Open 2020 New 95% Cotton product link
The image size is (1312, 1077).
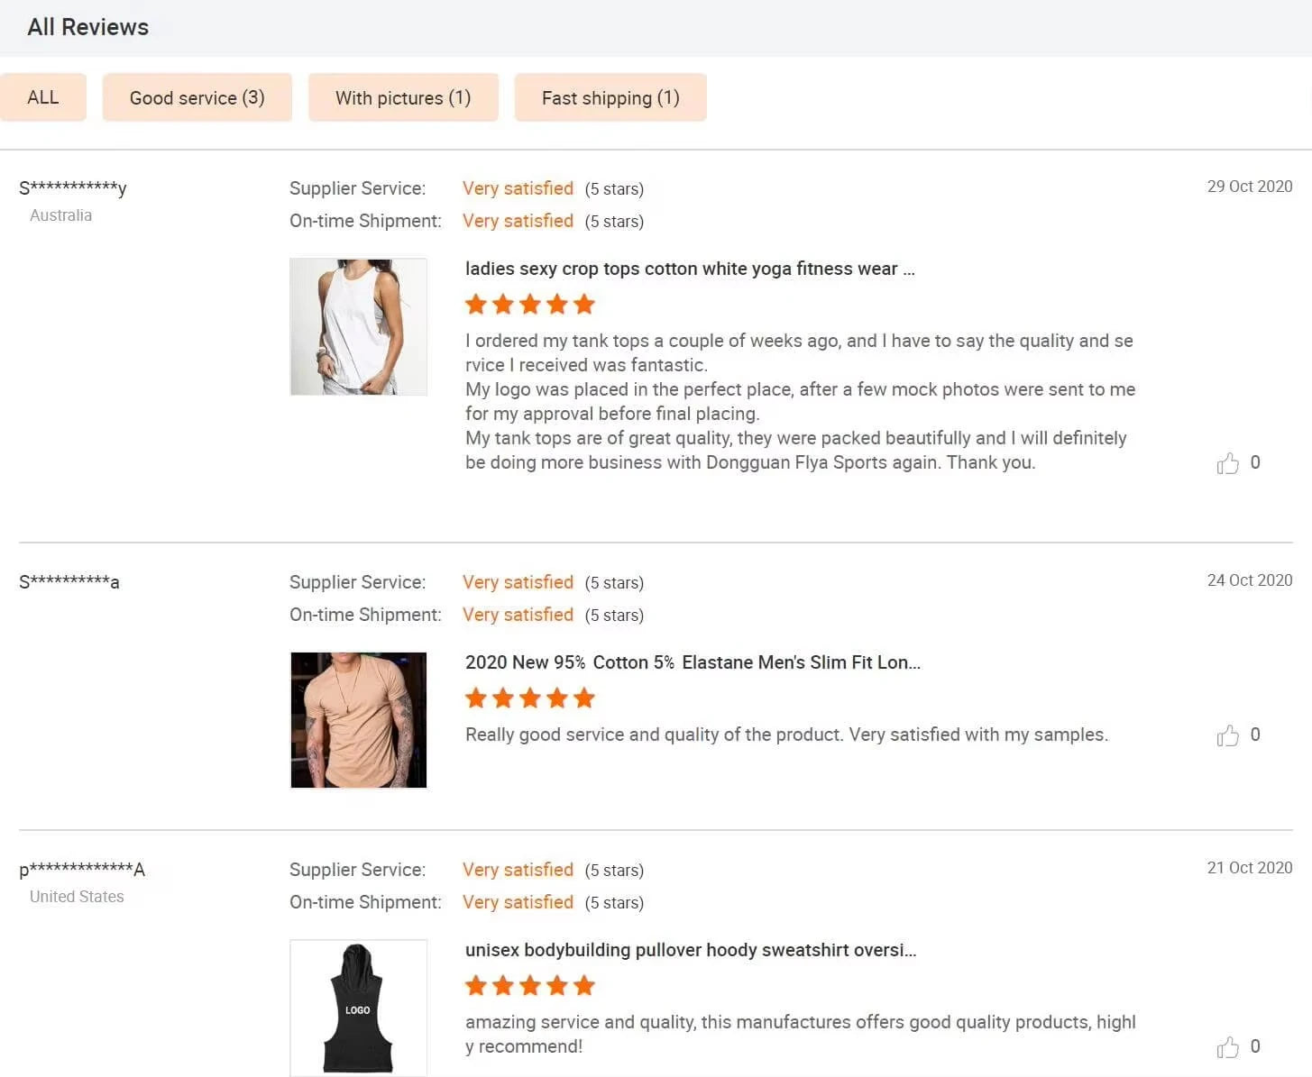pos(693,662)
